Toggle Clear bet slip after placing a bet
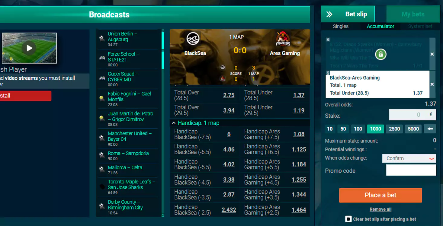 [x=348, y=219]
